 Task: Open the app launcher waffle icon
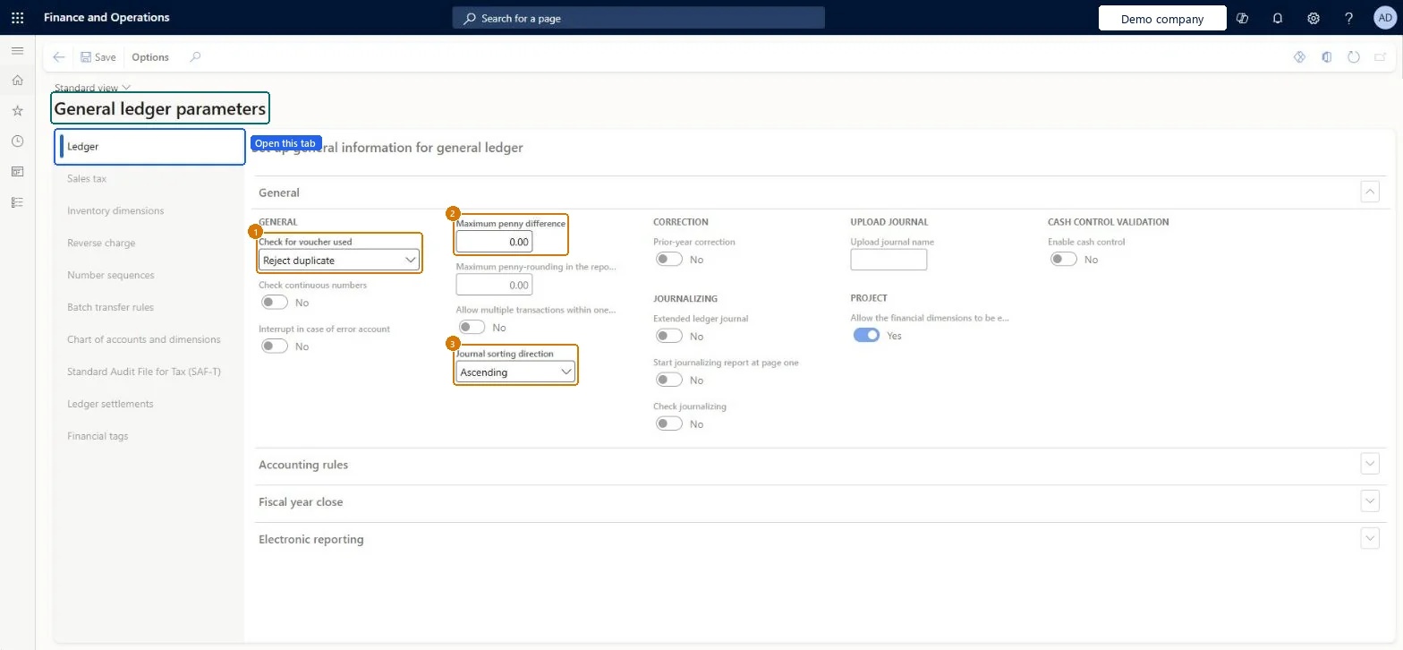point(17,18)
